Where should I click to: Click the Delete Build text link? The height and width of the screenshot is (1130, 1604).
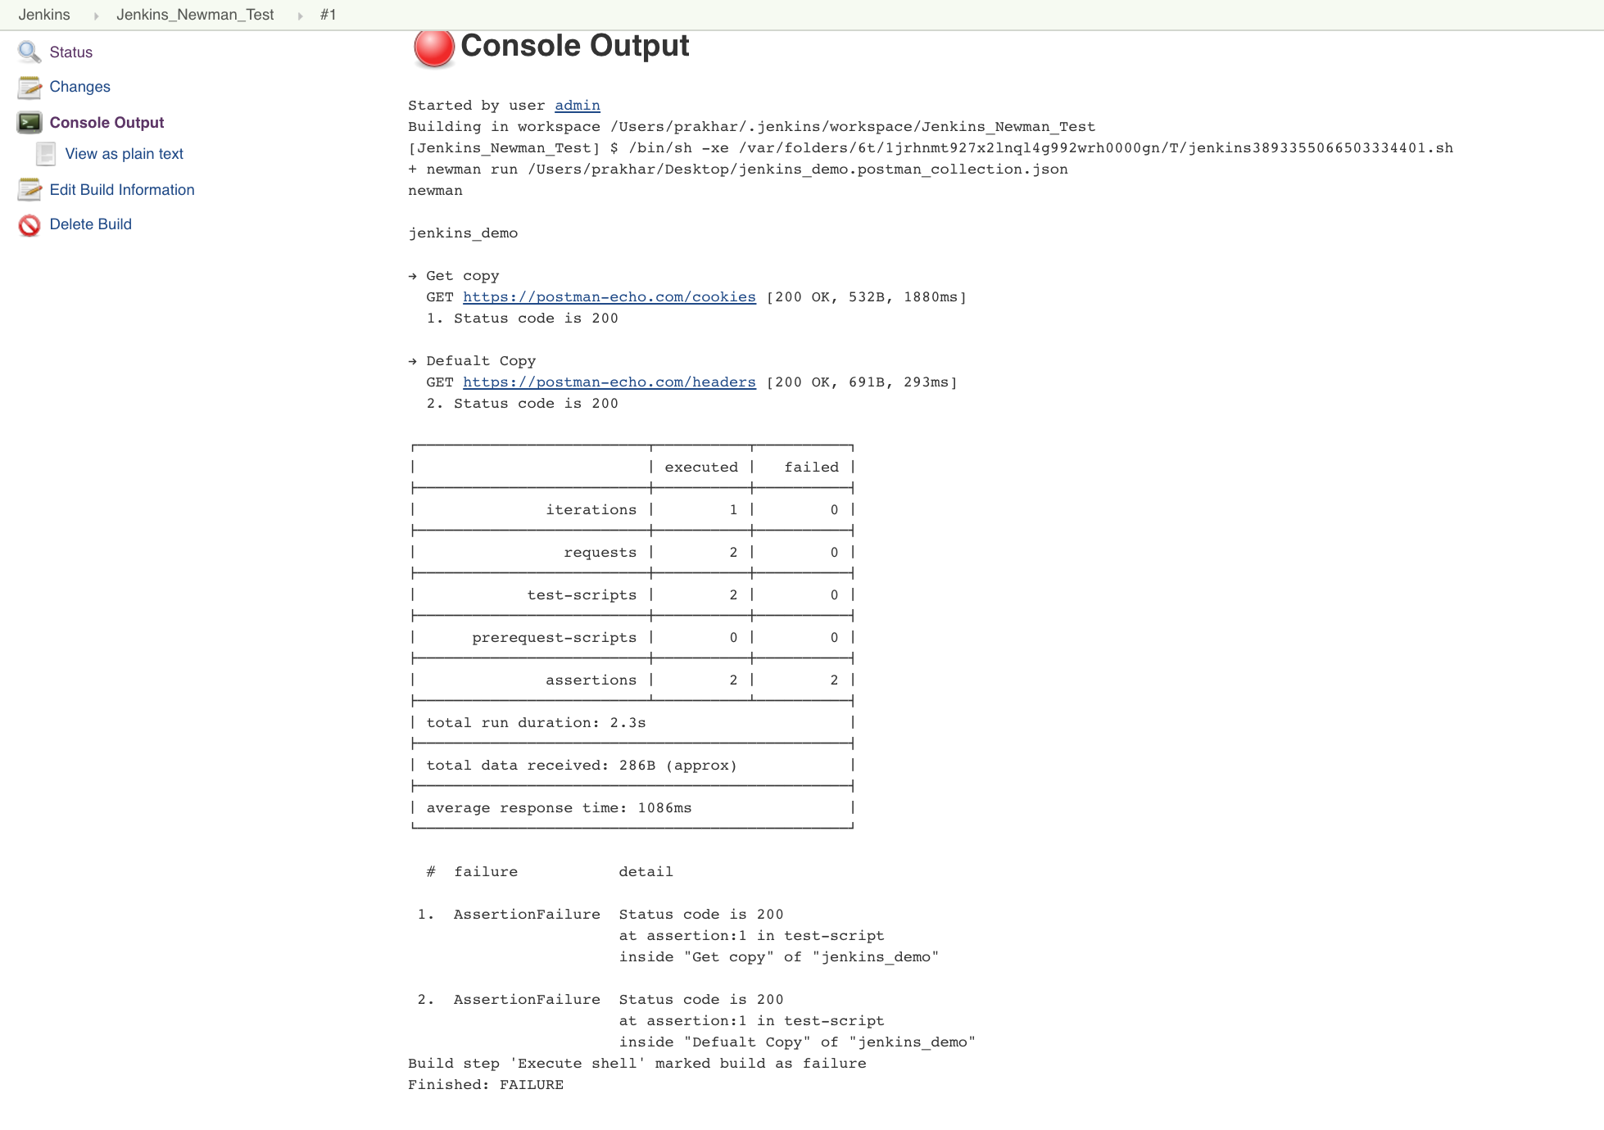coord(90,224)
